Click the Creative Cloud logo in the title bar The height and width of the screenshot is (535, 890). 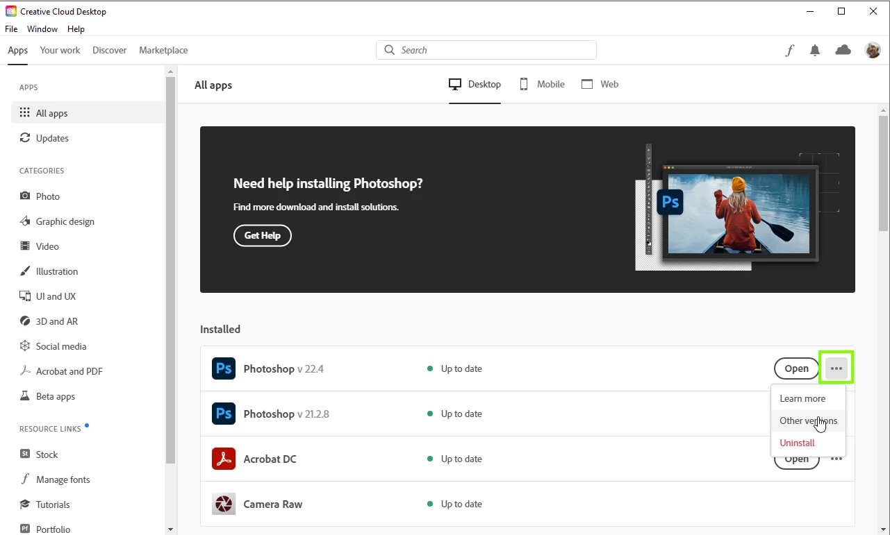[10, 11]
